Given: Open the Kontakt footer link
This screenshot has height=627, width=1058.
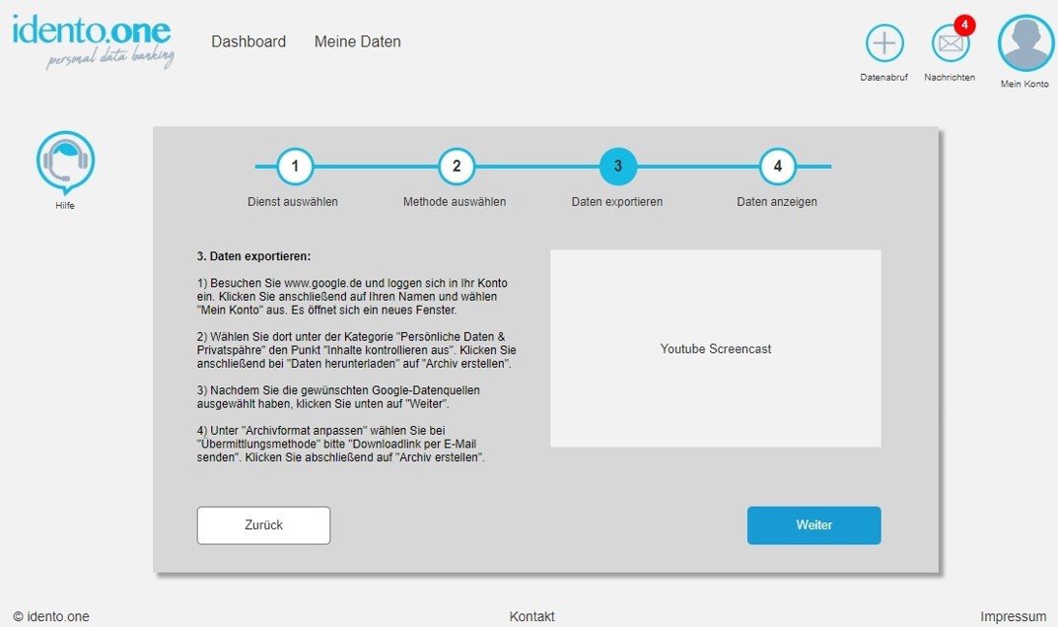Looking at the screenshot, I should coord(531,617).
